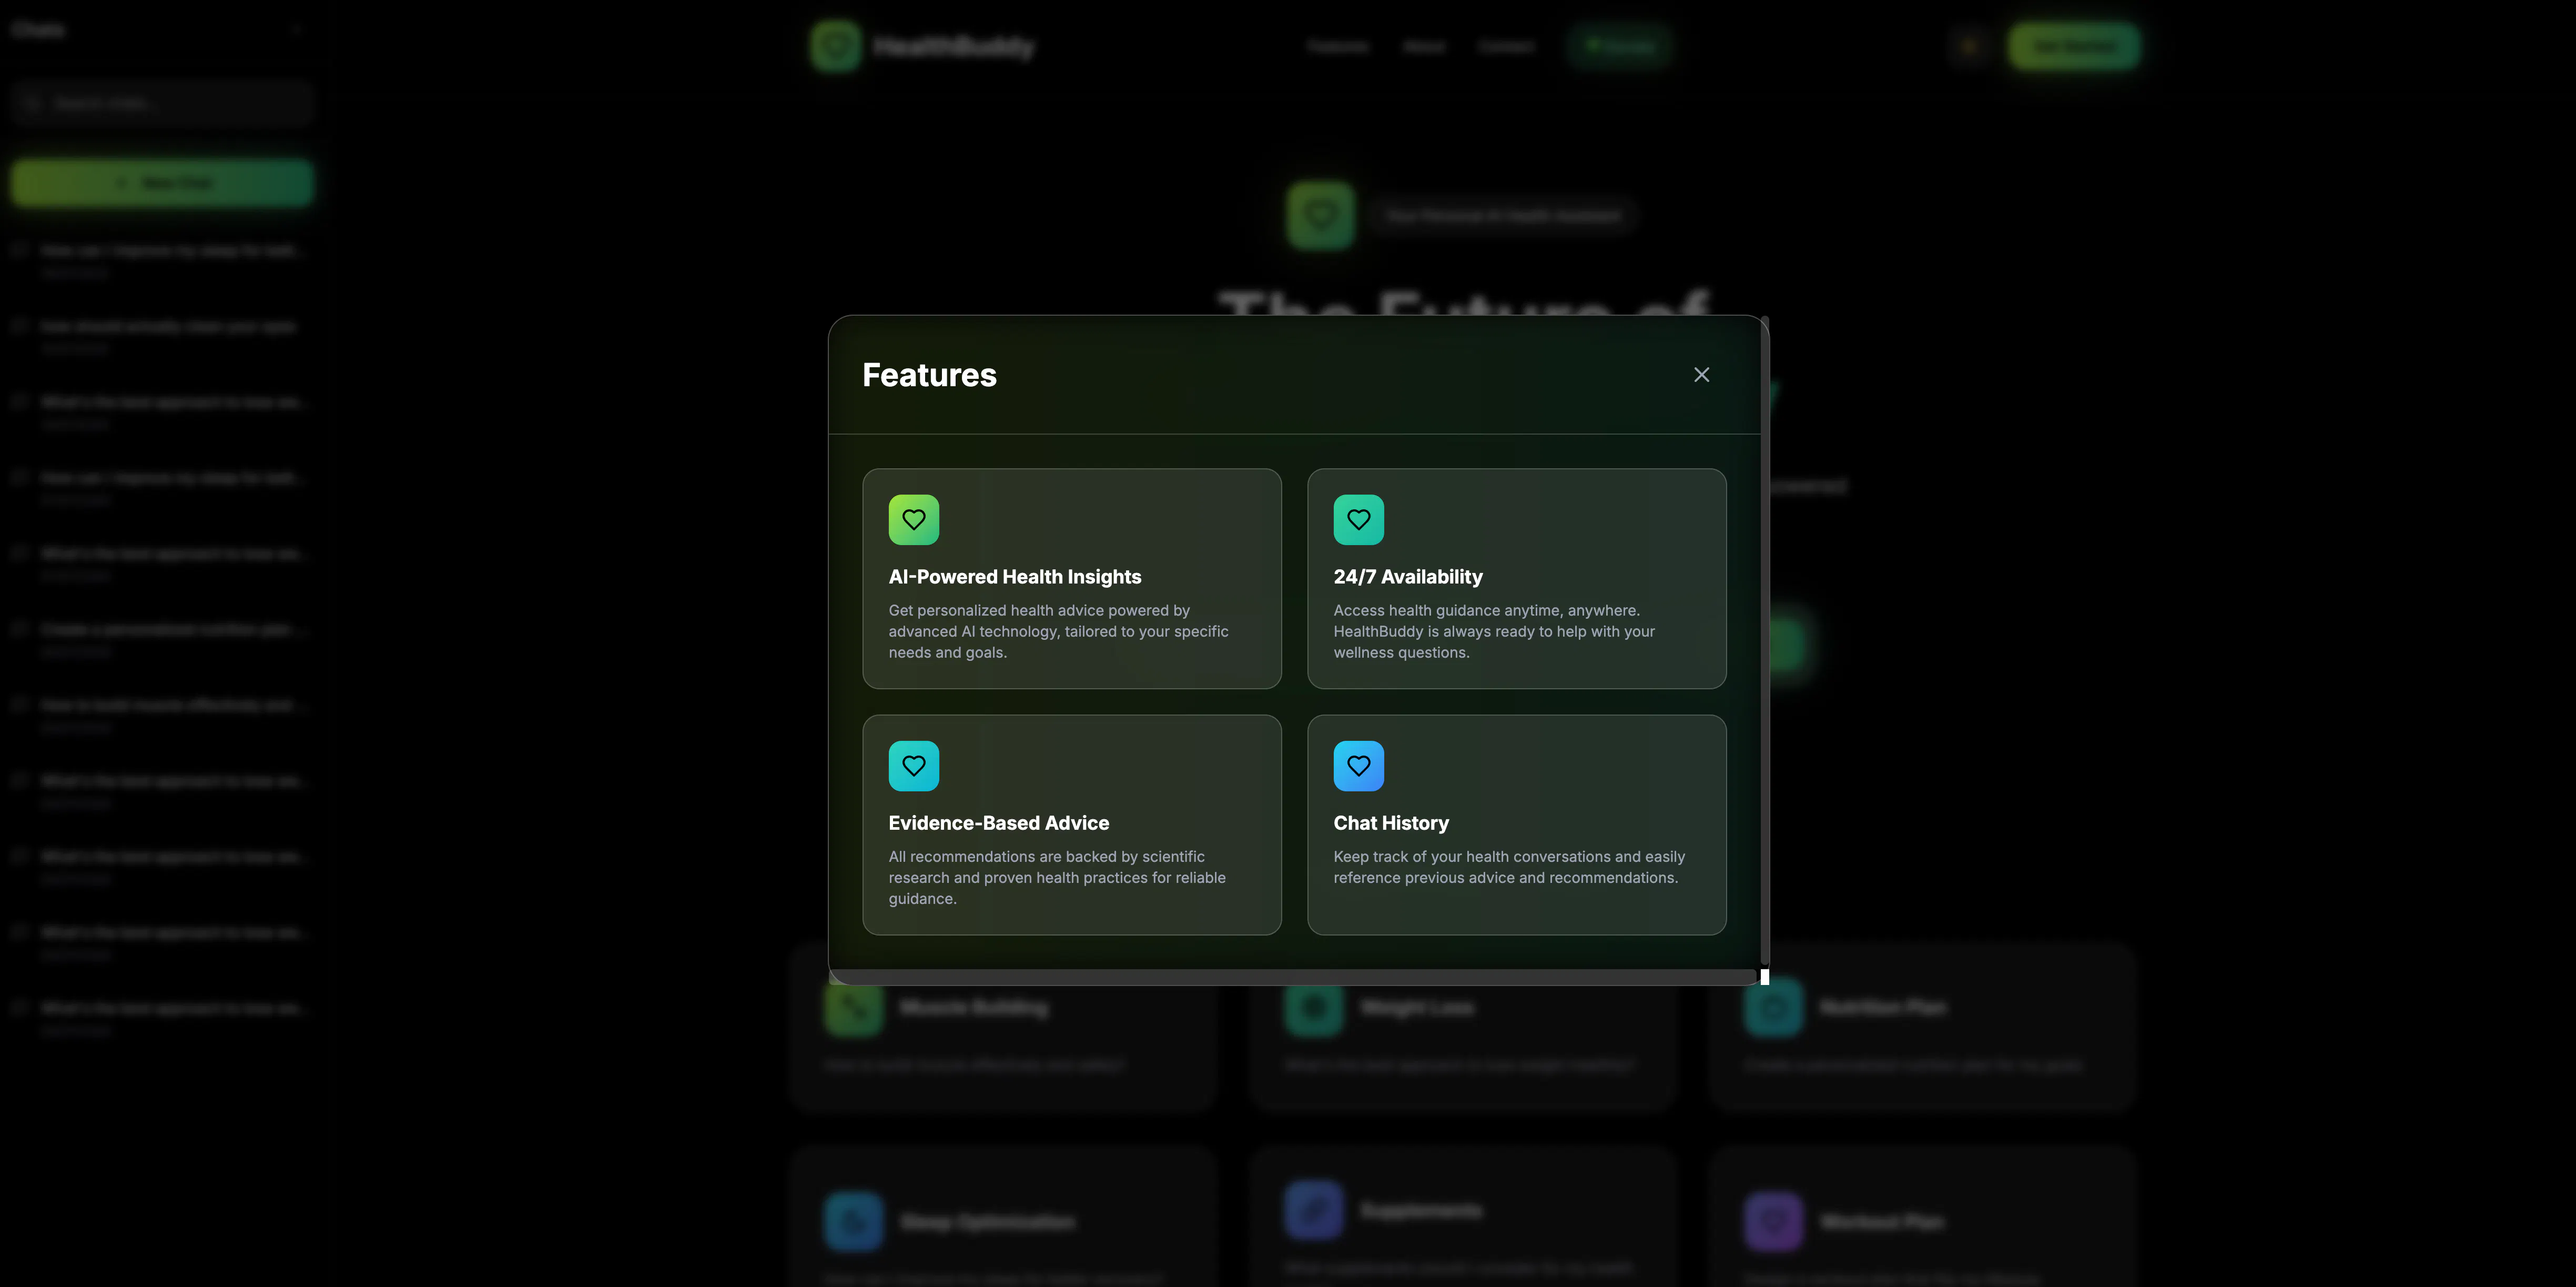Click the Features dialog vertical scrollbar

1764,640
